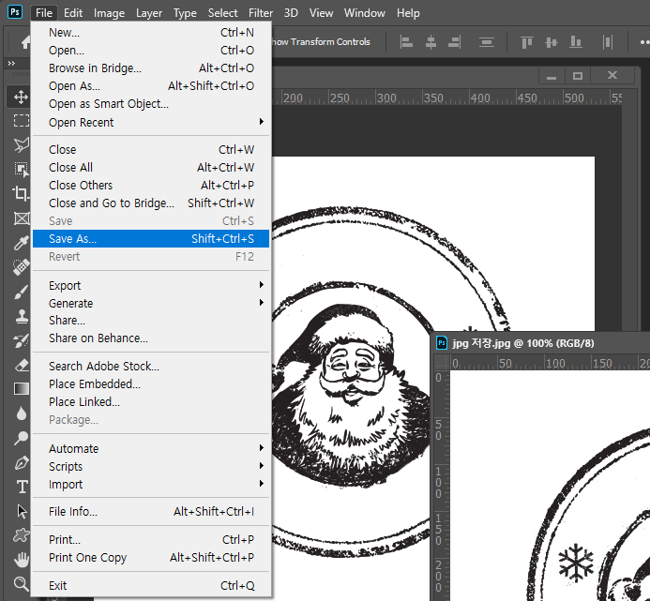Select Close and Go to Bridge
This screenshot has height=601, width=650.
tap(151, 203)
